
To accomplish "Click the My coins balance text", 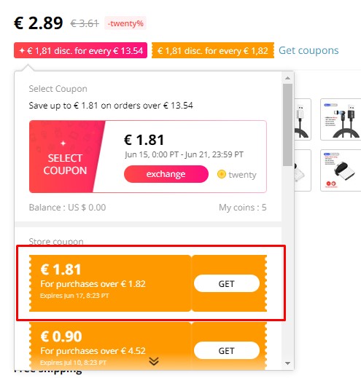I will (x=242, y=208).
